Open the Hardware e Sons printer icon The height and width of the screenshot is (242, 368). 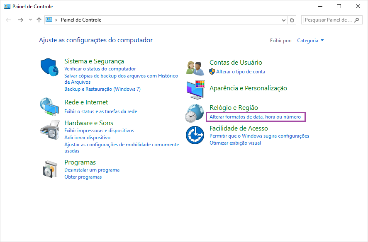[x=50, y=130]
